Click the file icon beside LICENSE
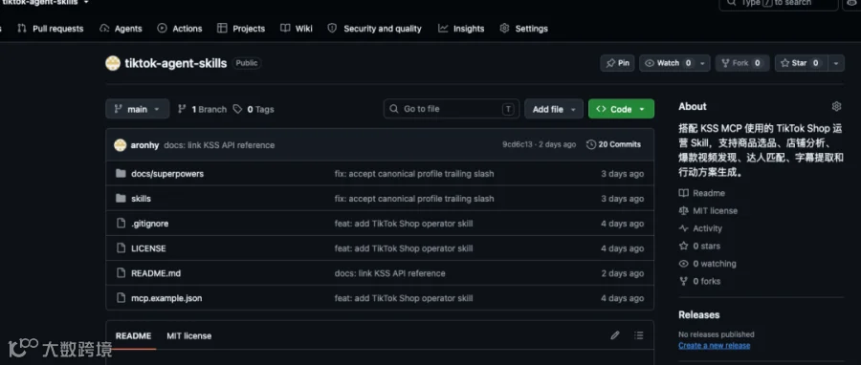Screen dimensions: 861x365 pyautogui.click(x=121, y=248)
